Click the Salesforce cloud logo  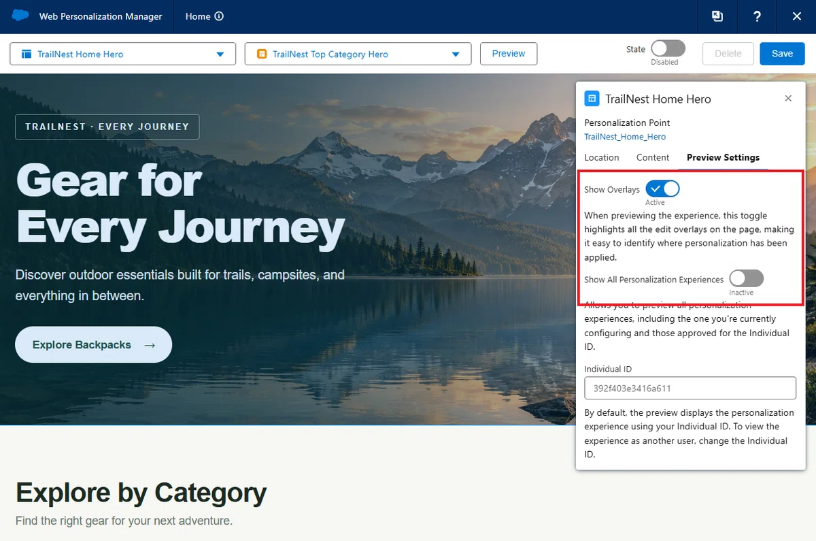tap(20, 16)
